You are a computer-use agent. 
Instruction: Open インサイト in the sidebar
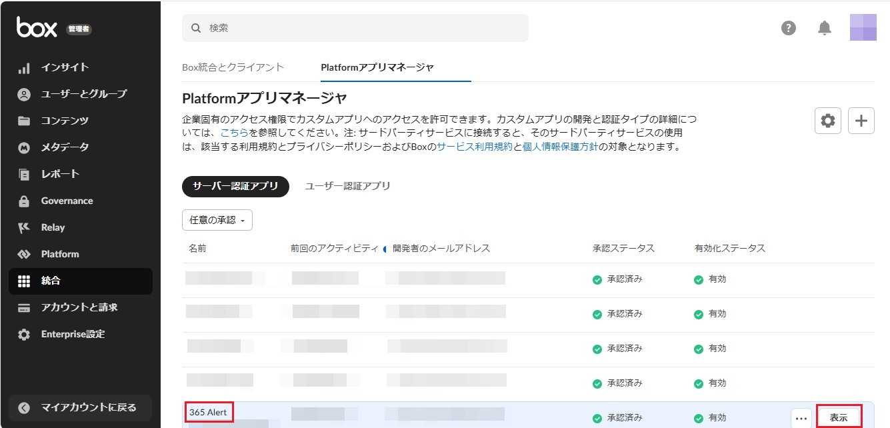pyautogui.click(x=65, y=67)
